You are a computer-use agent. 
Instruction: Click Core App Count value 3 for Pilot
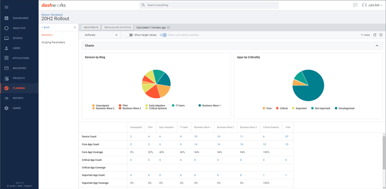pyautogui.click(x=149, y=144)
